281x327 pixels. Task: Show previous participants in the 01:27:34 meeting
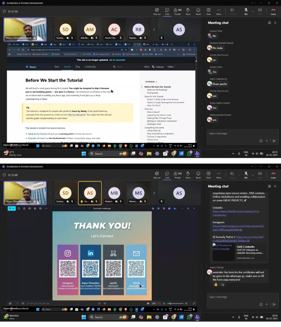(50, 29)
